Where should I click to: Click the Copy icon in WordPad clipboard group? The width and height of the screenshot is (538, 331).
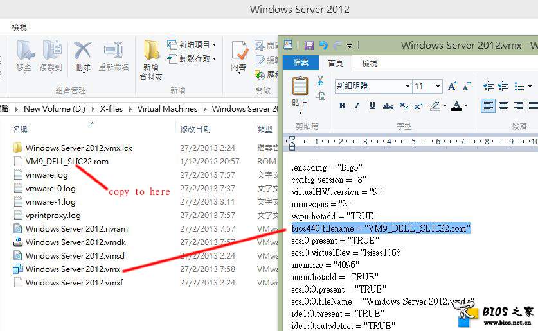pos(321,95)
